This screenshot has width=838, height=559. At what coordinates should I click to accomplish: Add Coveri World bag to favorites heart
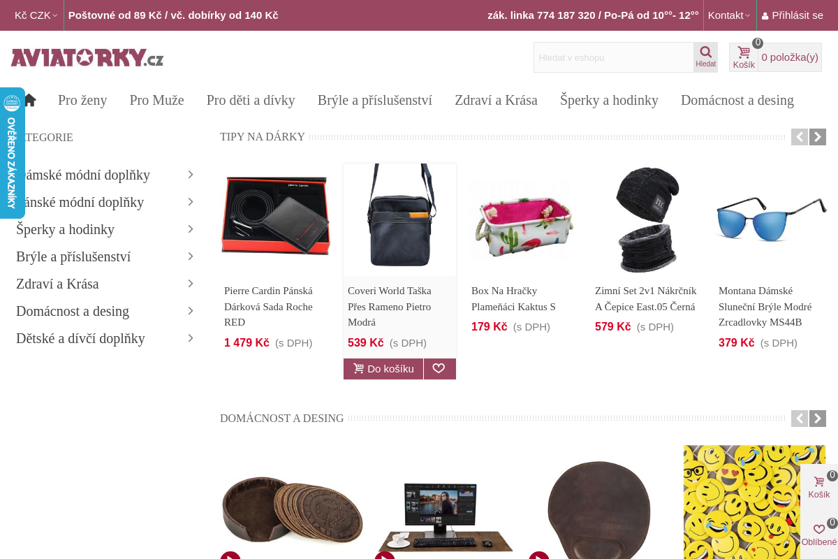pyautogui.click(x=439, y=369)
